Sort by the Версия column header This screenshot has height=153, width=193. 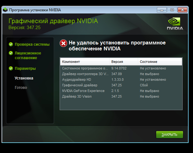pyautogui.click(x=124, y=62)
